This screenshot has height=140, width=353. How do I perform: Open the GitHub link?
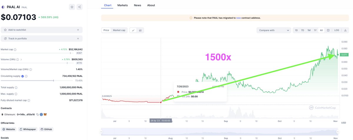[46, 129]
